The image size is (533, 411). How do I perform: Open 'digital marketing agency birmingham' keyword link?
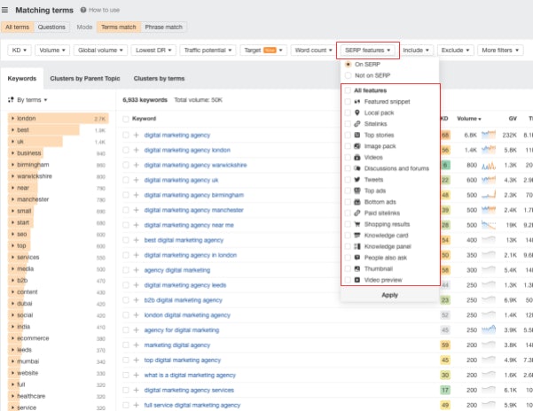(x=193, y=195)
